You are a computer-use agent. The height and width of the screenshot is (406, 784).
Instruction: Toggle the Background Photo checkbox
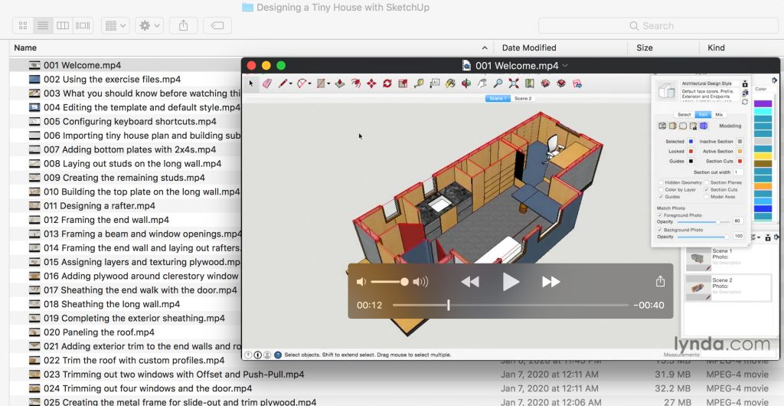point(659,230)
